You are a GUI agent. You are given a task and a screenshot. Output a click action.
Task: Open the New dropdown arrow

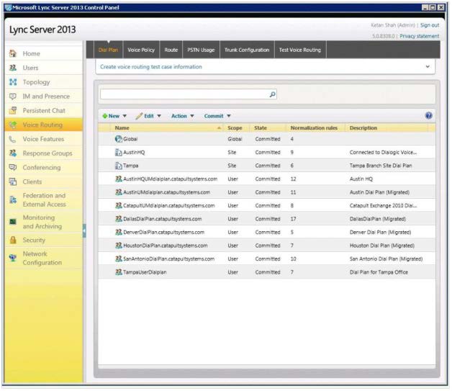point(125,116)
